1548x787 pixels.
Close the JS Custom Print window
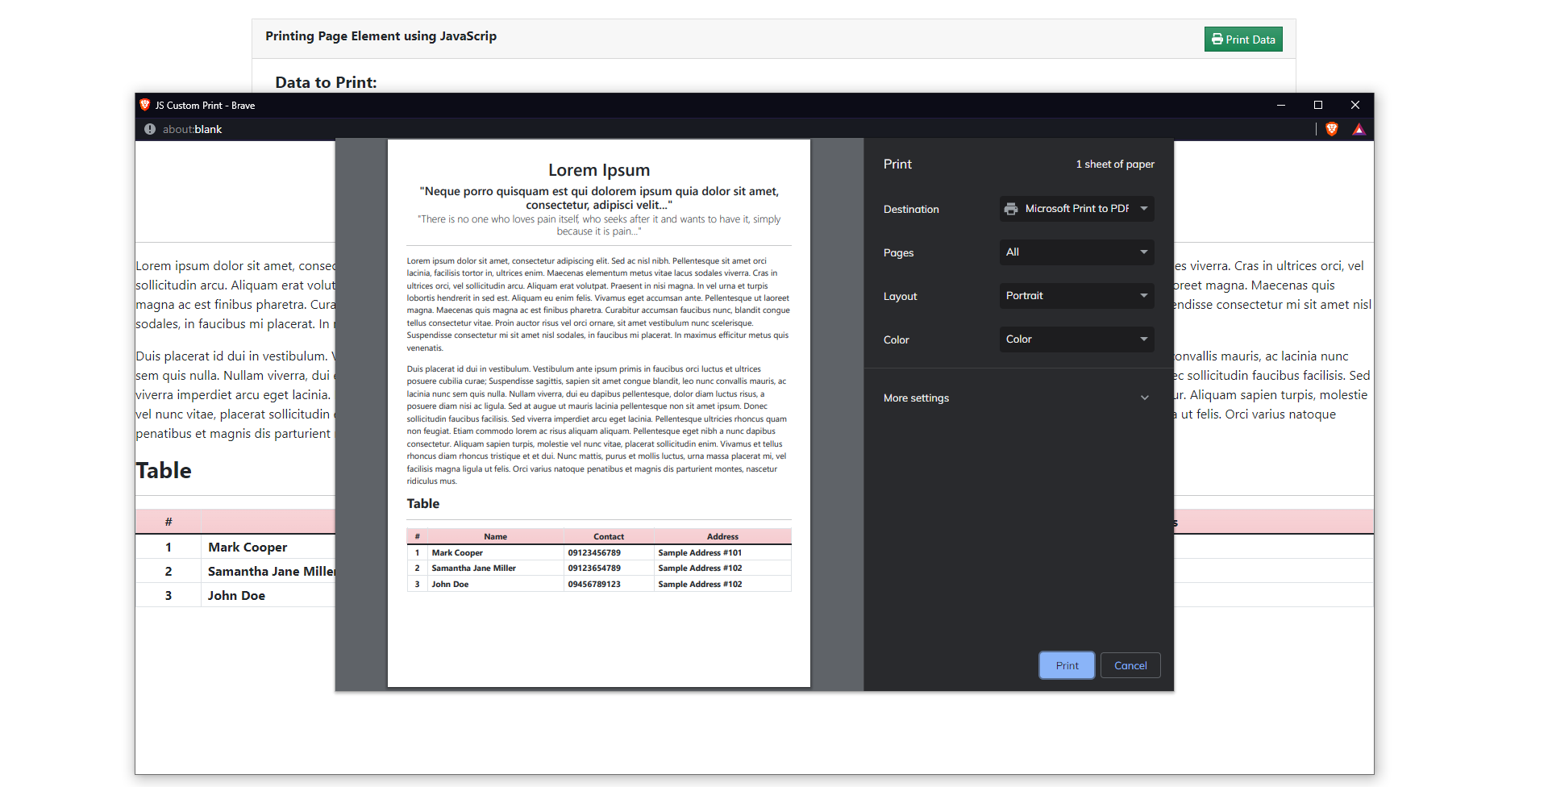(x=1355, y=105)
